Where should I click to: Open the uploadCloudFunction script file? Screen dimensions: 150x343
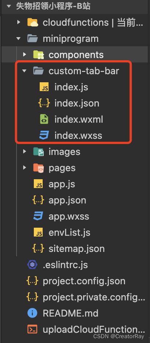click(x=94, y=329)
